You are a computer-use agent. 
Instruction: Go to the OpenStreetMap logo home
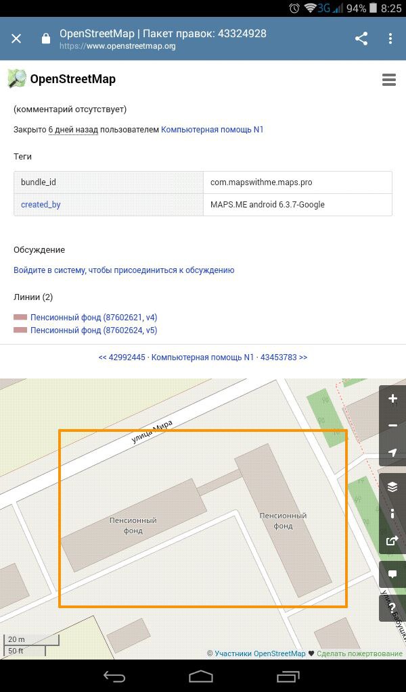click(62, 79)
